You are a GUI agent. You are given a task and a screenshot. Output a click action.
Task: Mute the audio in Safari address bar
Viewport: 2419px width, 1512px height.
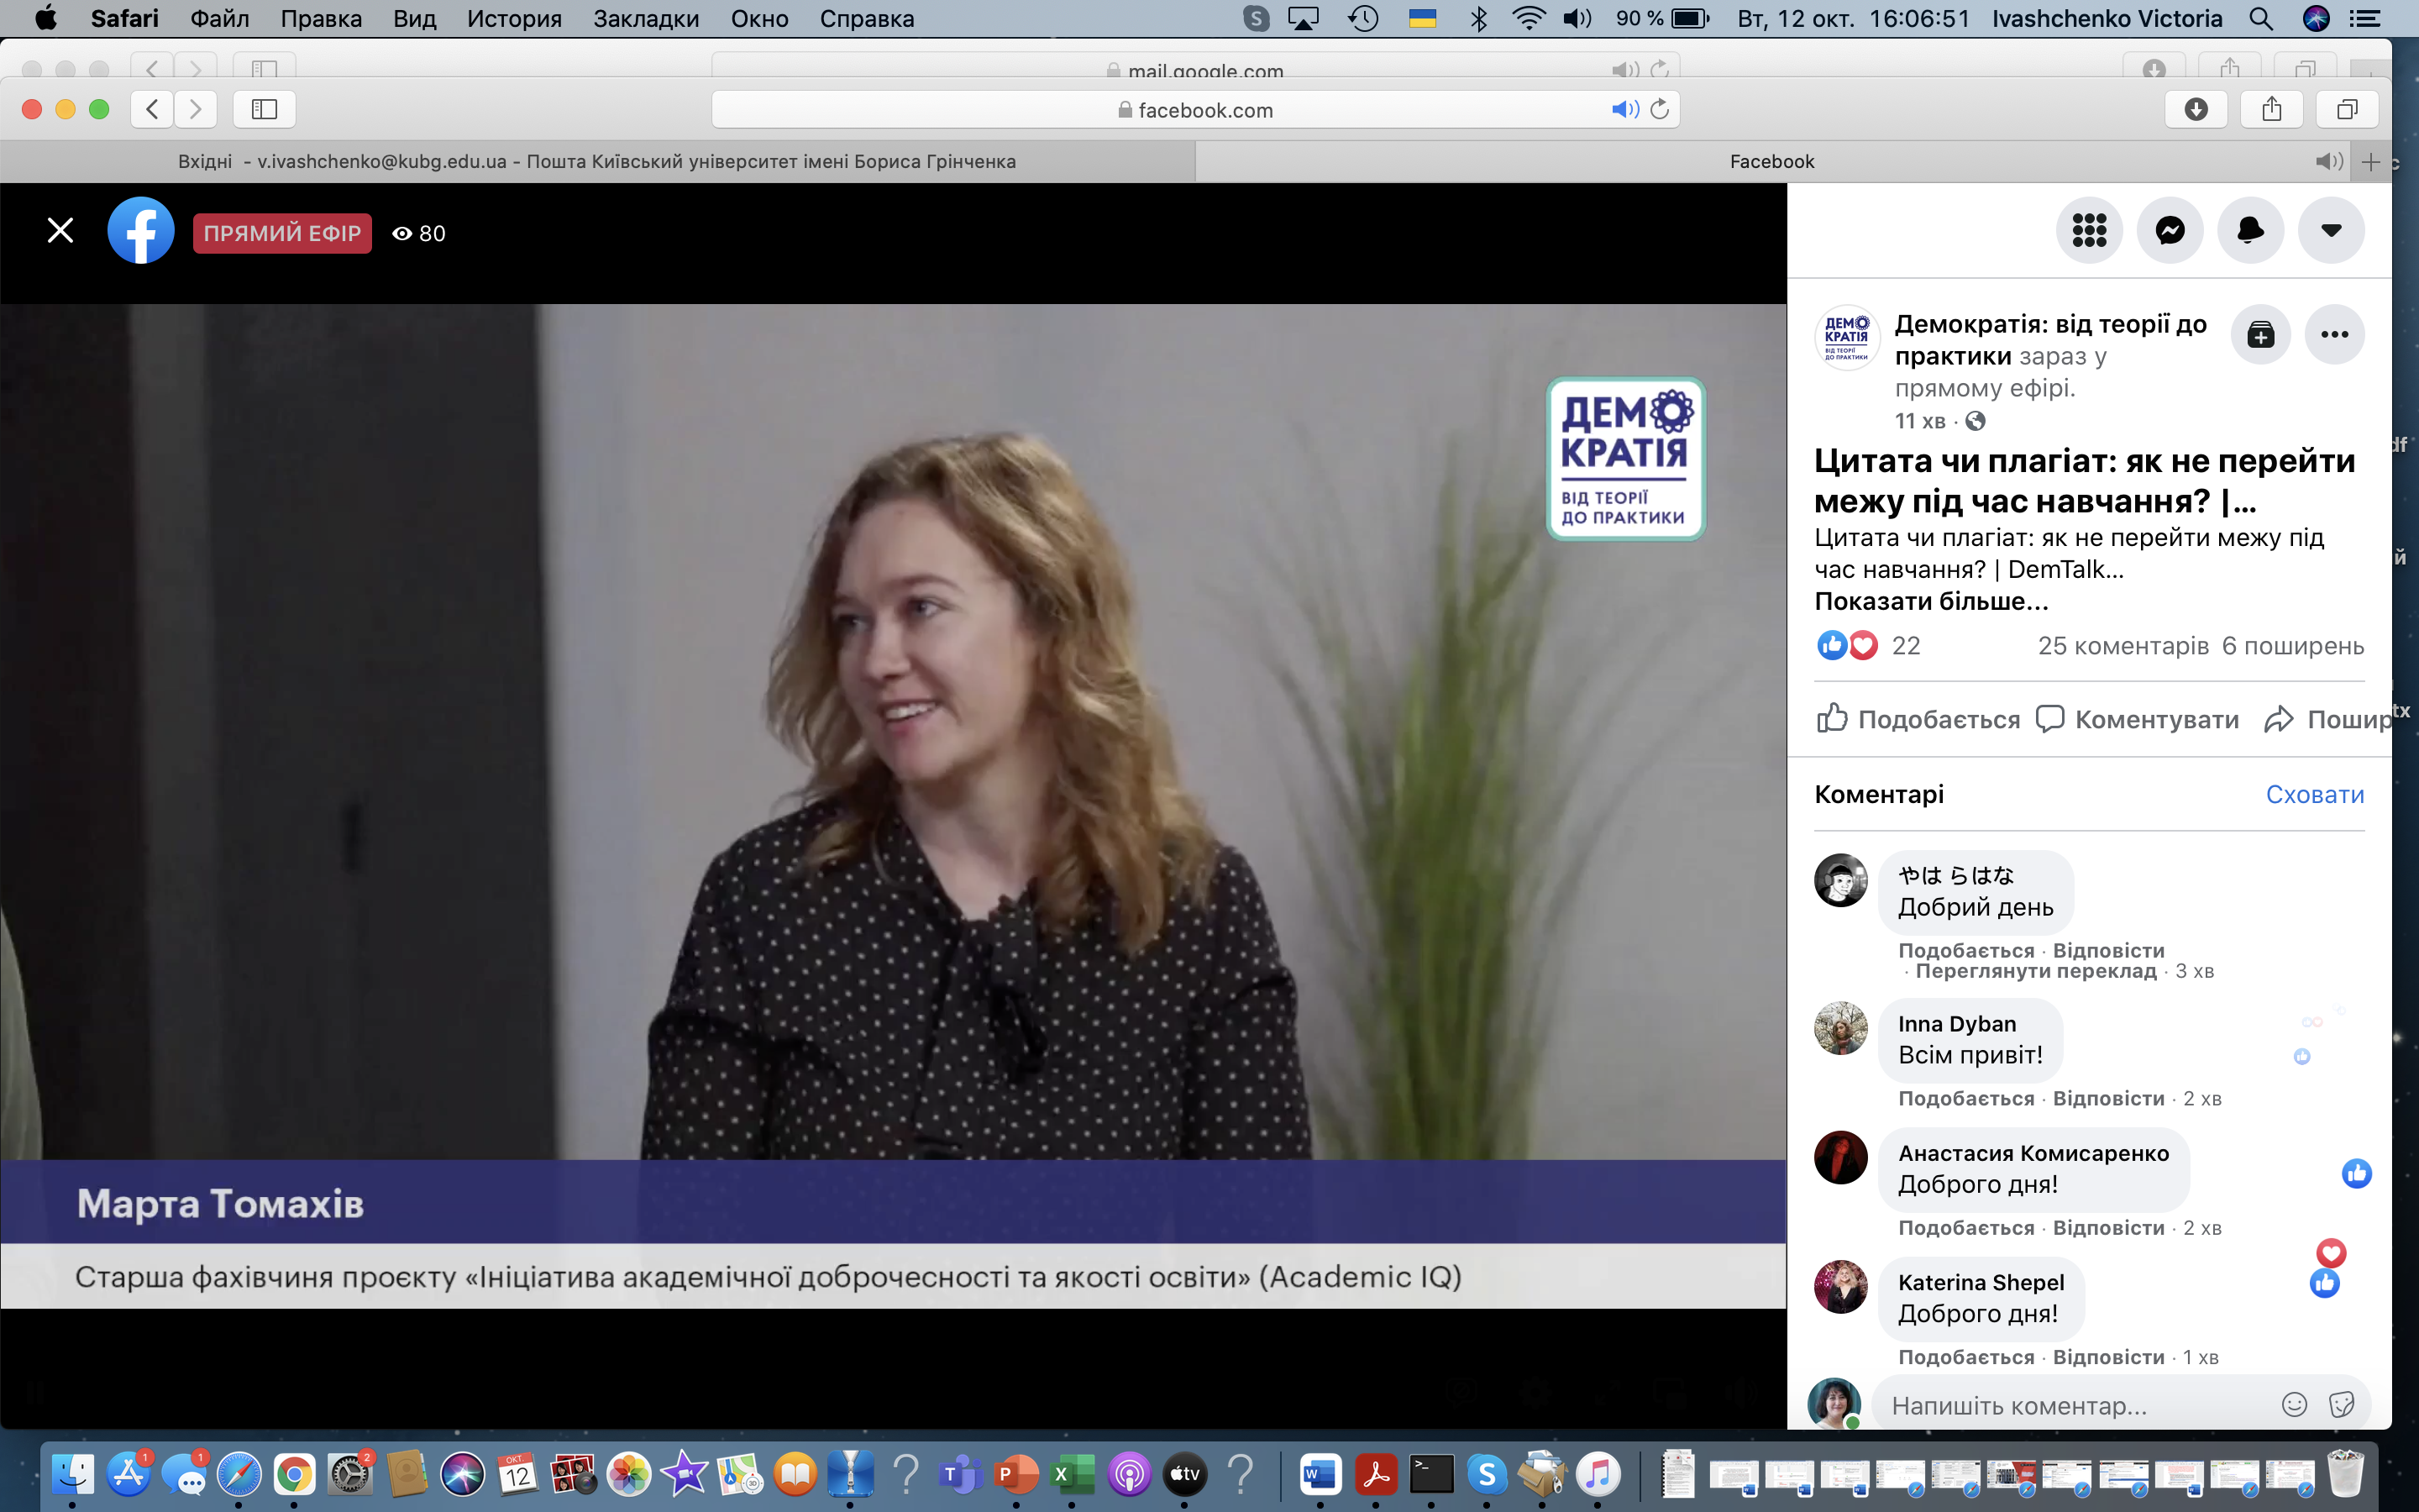(x=1624, y=109)
